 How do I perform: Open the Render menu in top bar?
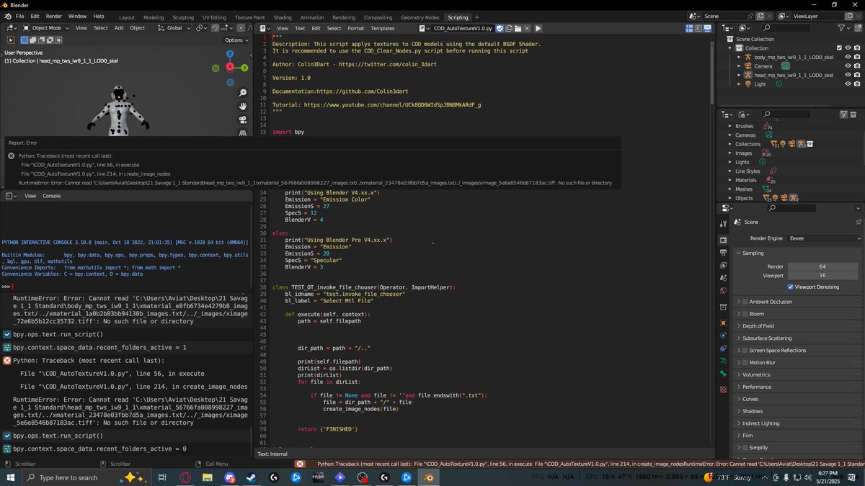point(54,16)
